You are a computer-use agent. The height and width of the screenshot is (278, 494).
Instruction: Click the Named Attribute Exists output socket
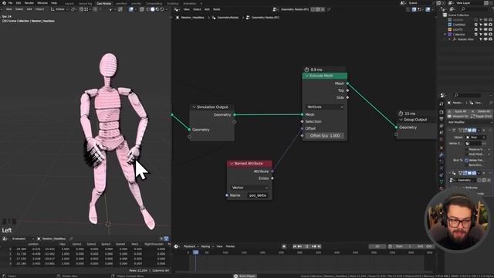pyautogui.click(x=272, y=178)
